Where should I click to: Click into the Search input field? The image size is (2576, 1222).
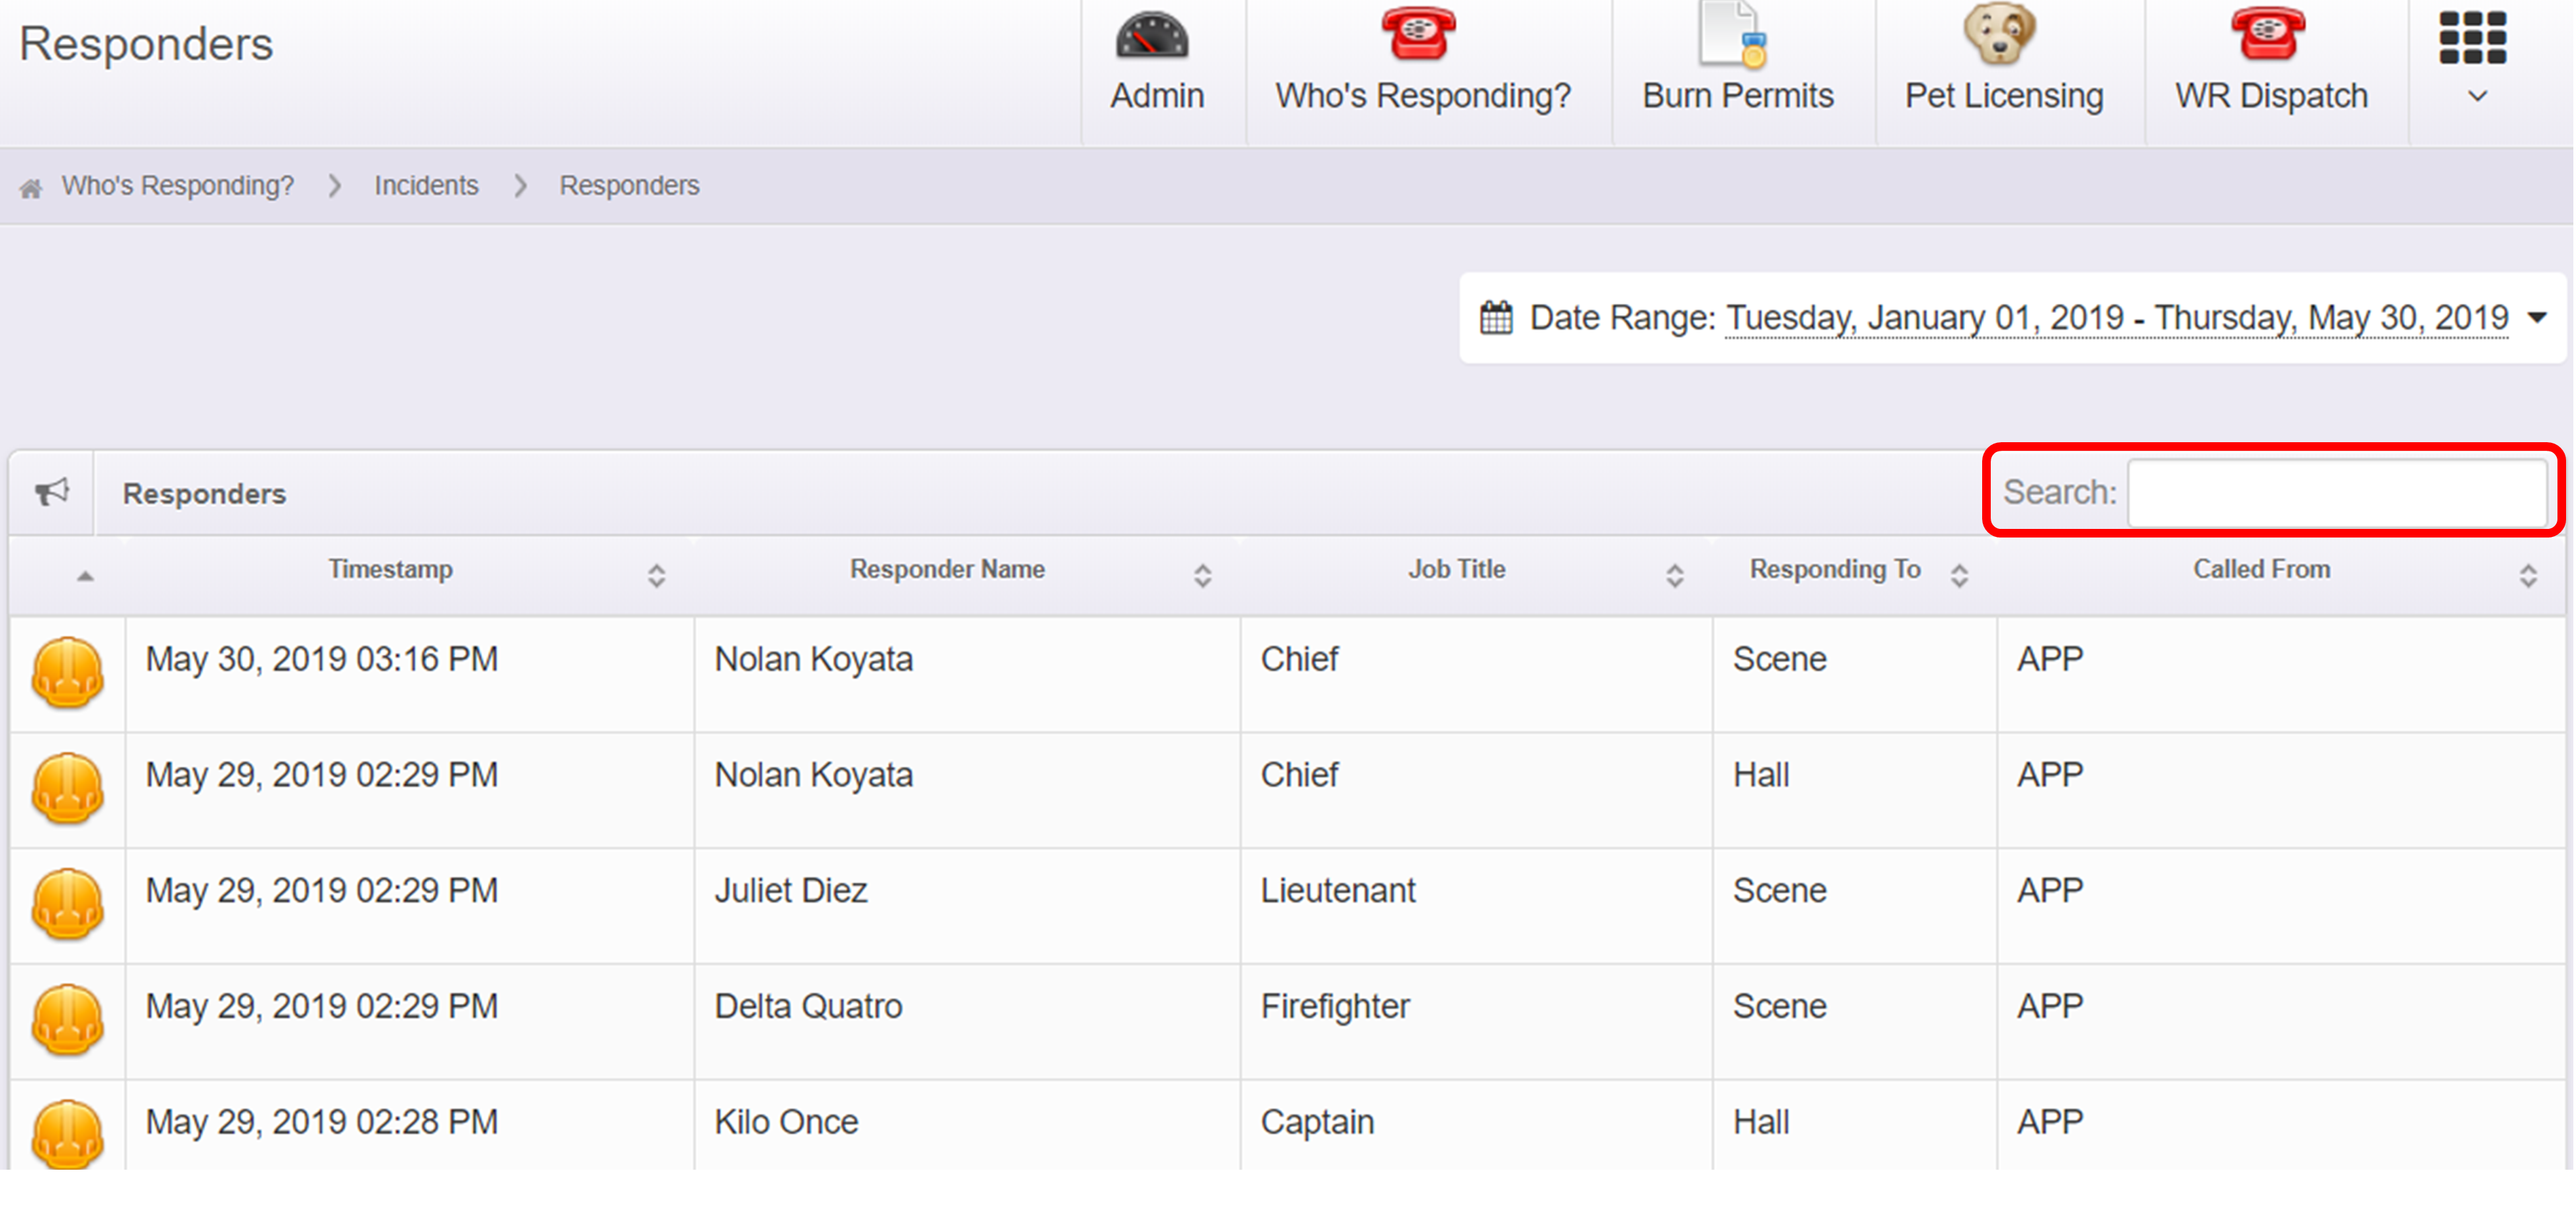2336,493
